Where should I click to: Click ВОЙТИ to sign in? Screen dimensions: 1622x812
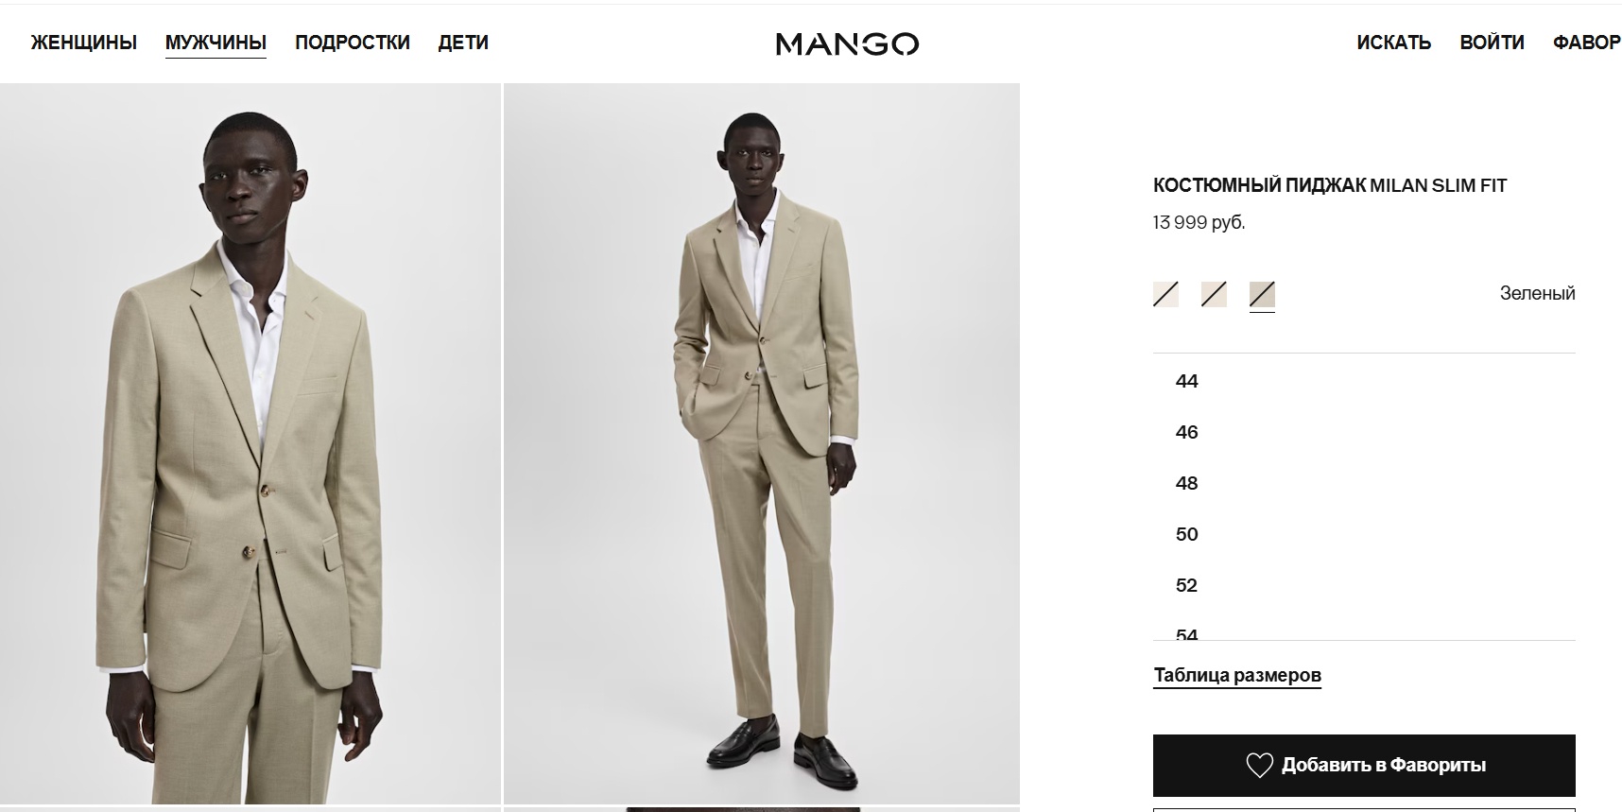point(1492,43)
